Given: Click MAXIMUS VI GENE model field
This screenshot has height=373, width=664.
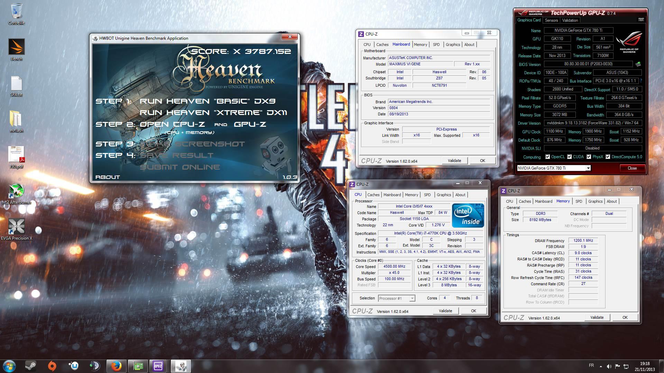Looking at the screenshot, I should pos(420,64).
